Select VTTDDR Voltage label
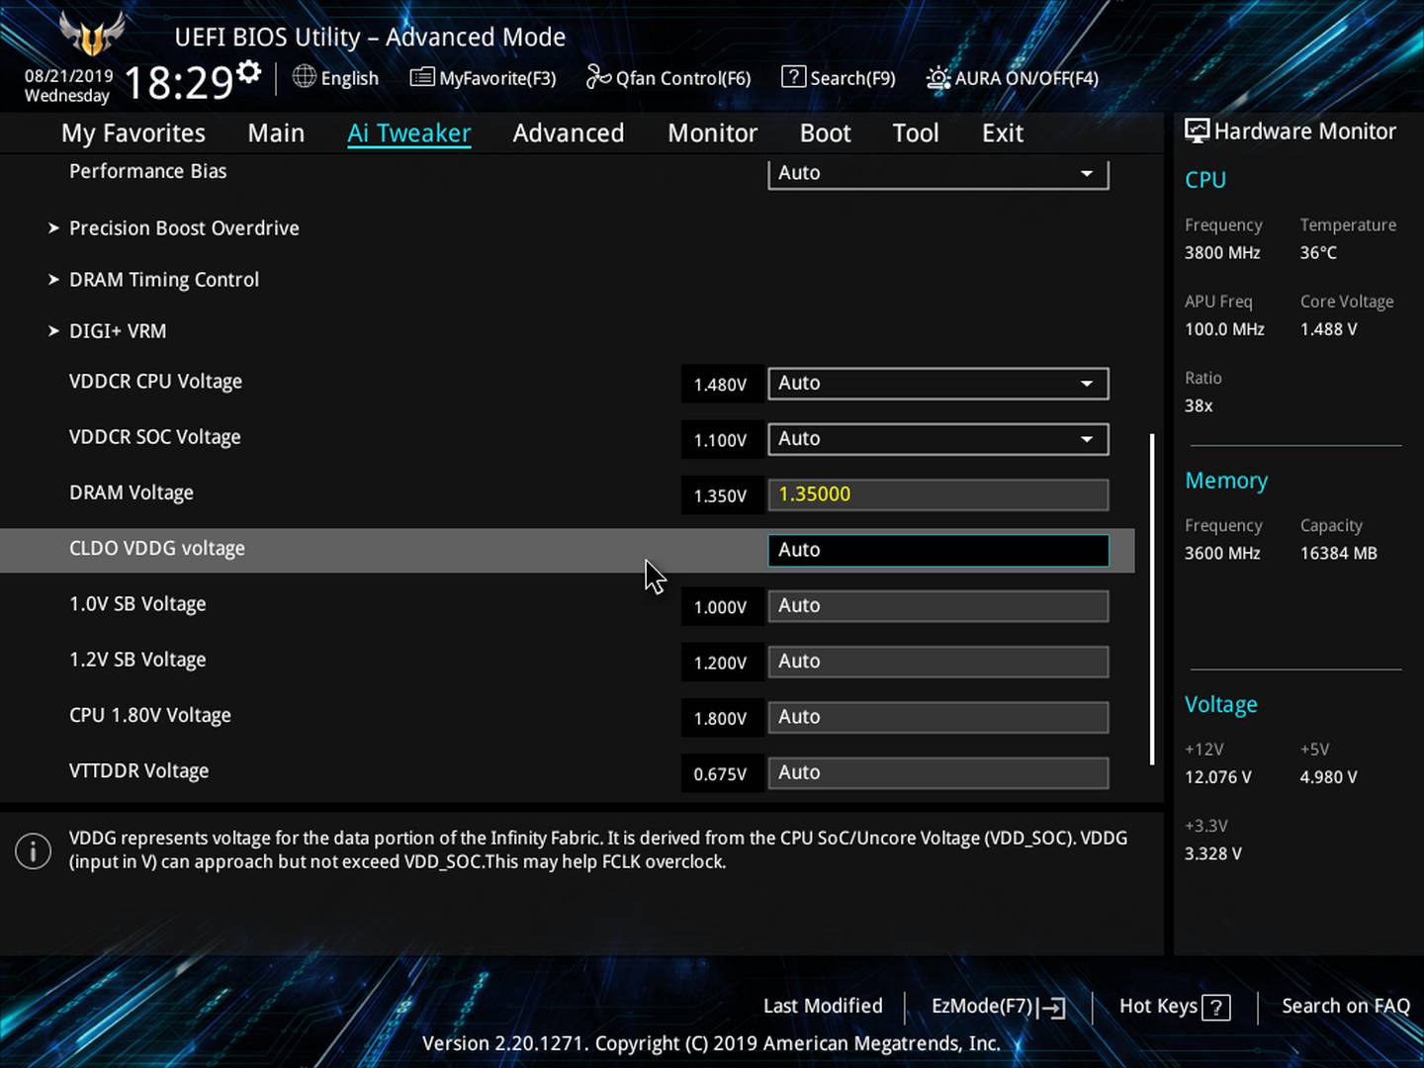1424x1068 pixels. click(138, 770)
